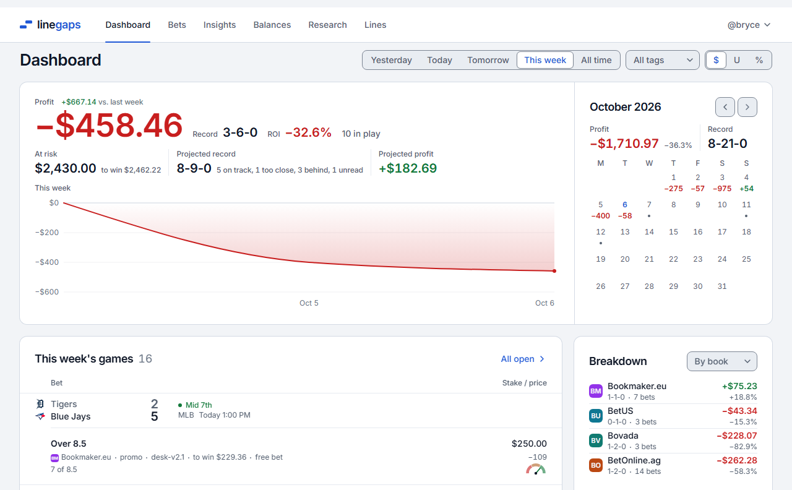Click the chevron arrow next to All open
Viewport: 792px width, 490px height.
(542, 359)
